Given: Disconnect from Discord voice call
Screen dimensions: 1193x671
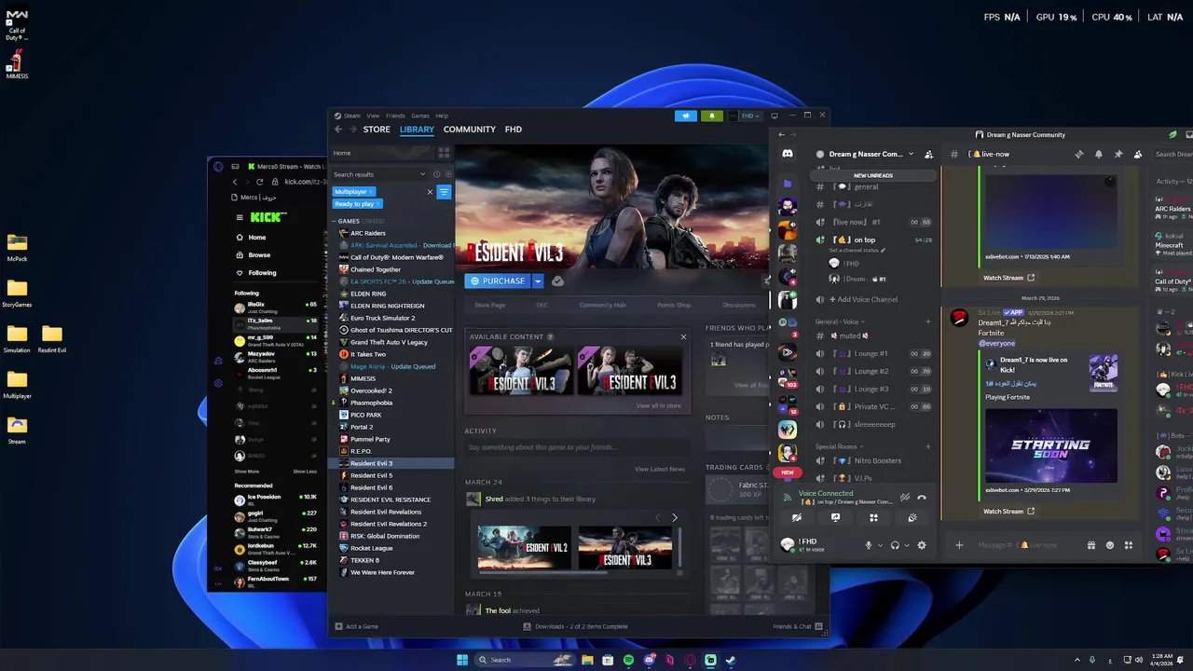Looking at the screenshot, I should coord(922,498).
